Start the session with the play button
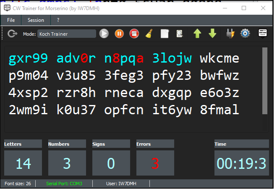Screen dimensions: 274x189 [104, 34]
